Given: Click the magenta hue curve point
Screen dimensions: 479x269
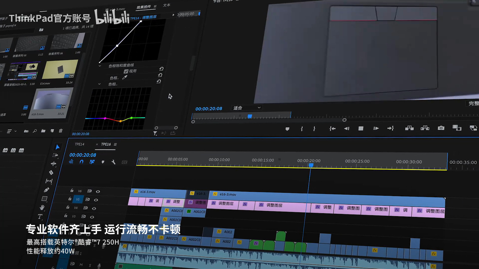Looking at the screenshot, I should [x=105, y=118].
